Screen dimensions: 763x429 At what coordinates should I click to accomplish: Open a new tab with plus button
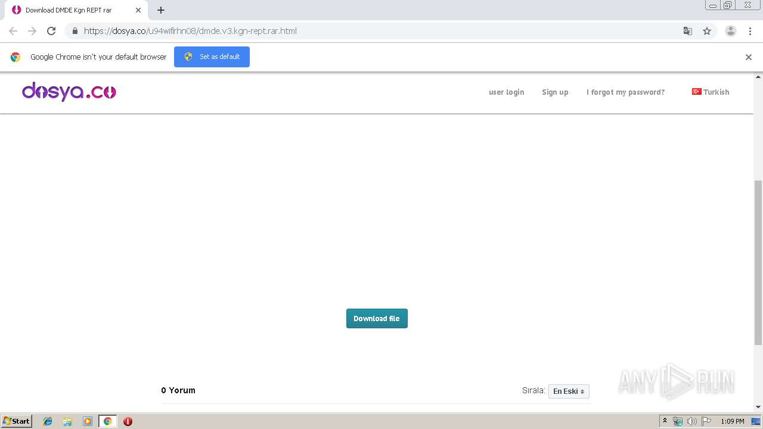click(161, 10)
